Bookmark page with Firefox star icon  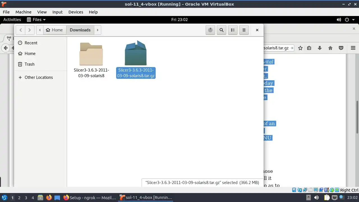[x=300, y=48]
